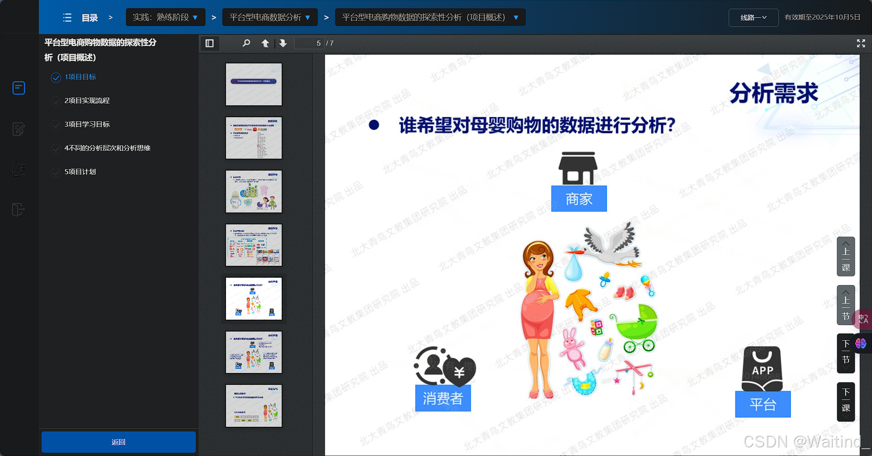The image size is (872, 456).
Task: Click the exit icon in left sidebar
Action: 18,210
